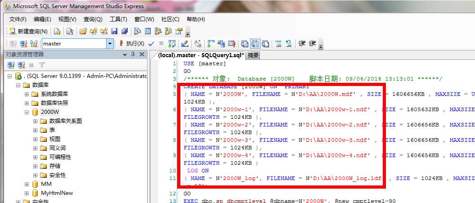475x203 pixels.
Task: Close the 对象资源管理器 panel
Action: [142, 54]
